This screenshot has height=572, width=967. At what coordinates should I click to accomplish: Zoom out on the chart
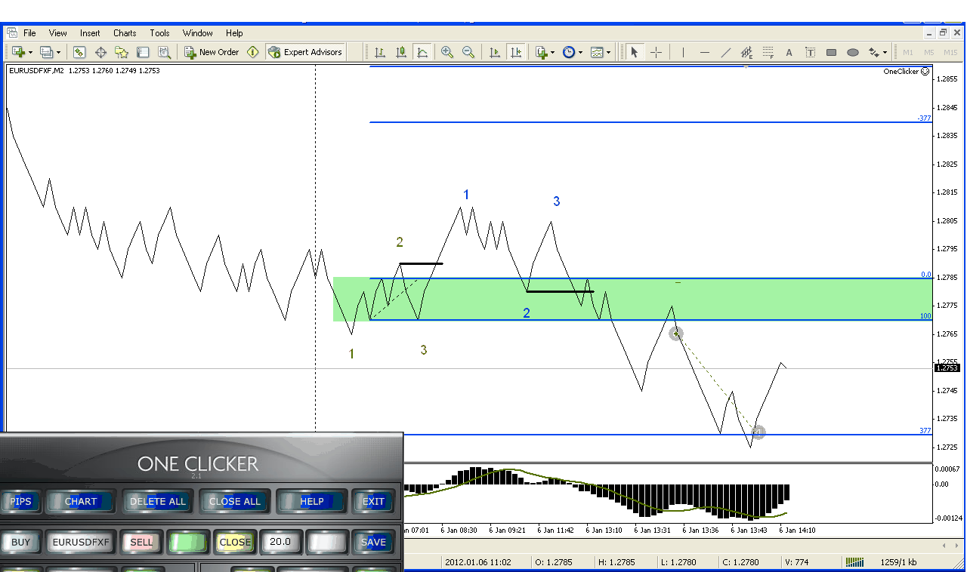(468, 52)
